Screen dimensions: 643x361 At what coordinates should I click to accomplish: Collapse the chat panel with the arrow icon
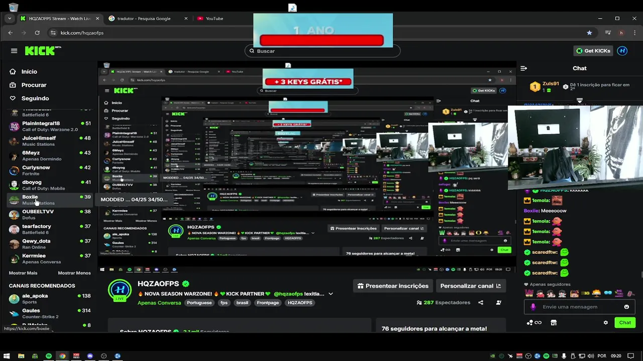point(523,68)
